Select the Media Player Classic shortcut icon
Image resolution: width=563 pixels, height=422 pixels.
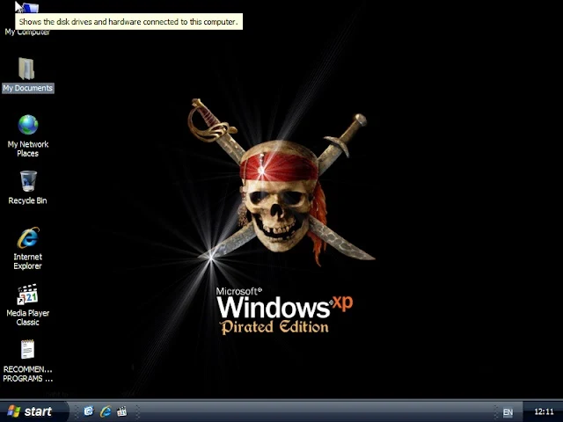coord(27,295)
